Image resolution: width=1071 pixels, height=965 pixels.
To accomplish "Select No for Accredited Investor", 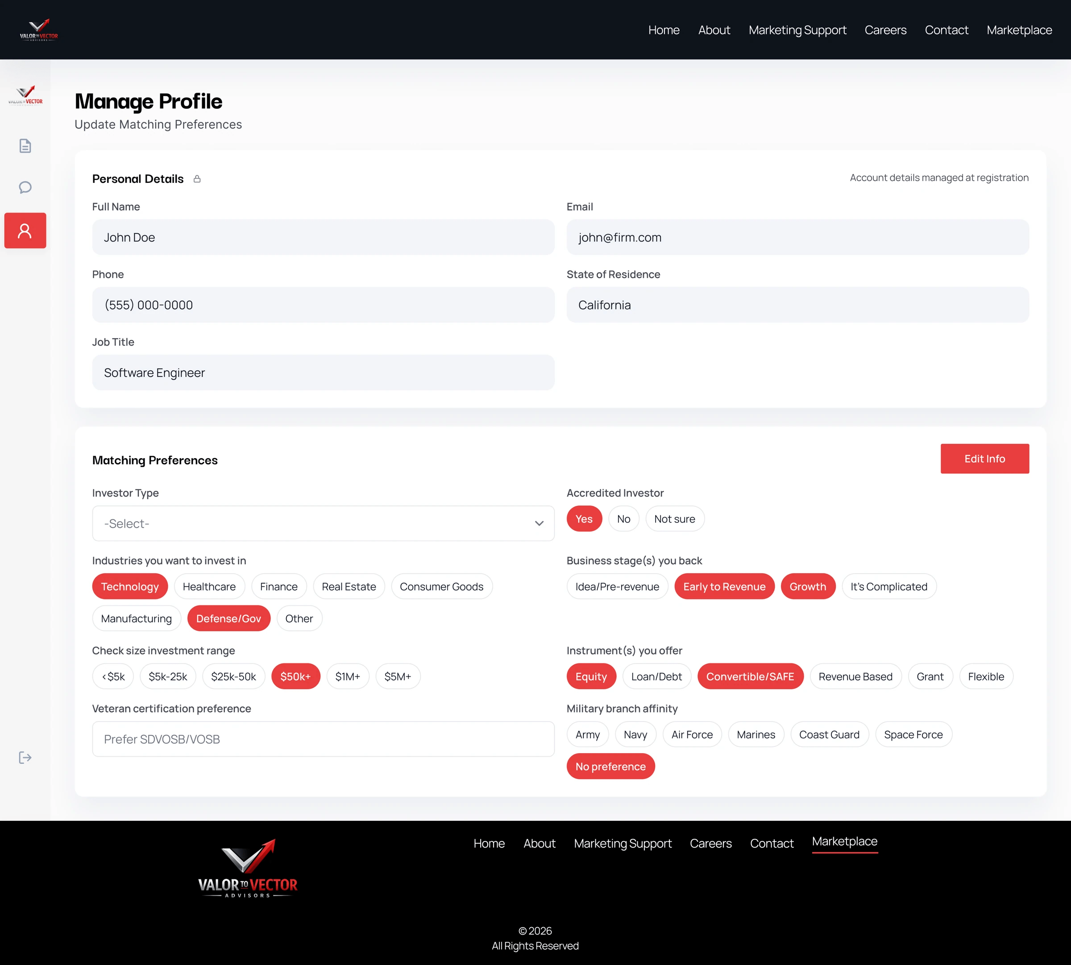I will point(623,518).
